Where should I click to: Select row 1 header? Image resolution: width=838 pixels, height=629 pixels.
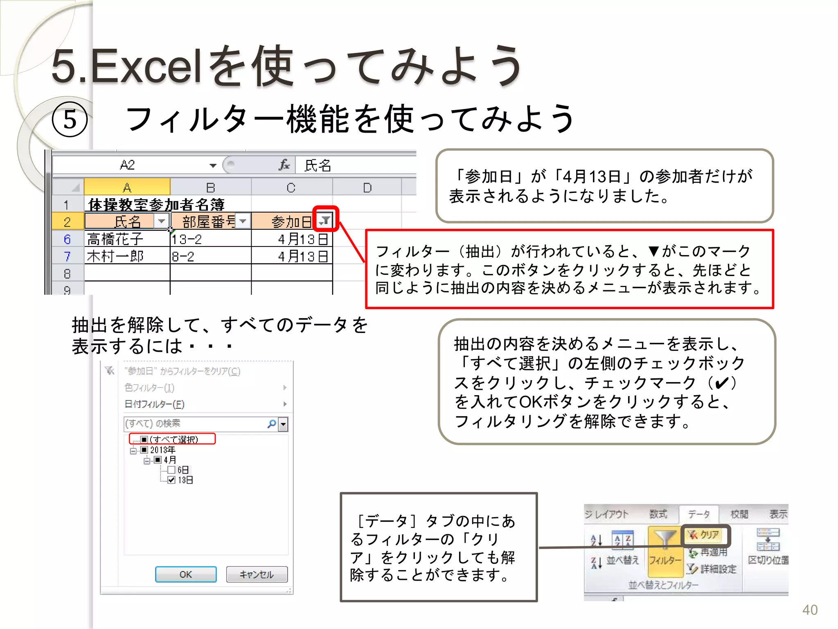[68, 204]
